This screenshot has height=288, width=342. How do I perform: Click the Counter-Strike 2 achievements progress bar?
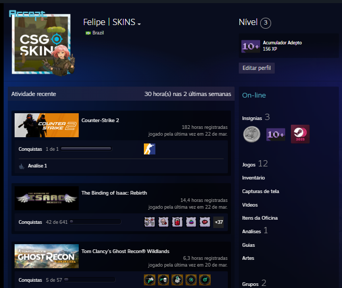(87, 149)
